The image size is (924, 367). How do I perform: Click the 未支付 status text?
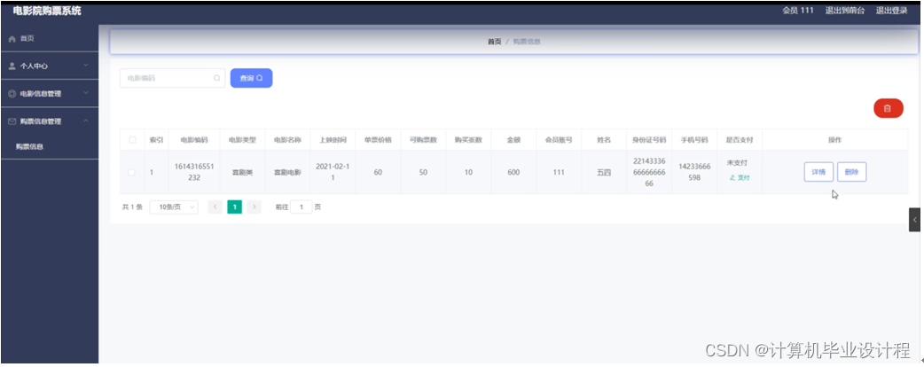(x=737, y=162)
